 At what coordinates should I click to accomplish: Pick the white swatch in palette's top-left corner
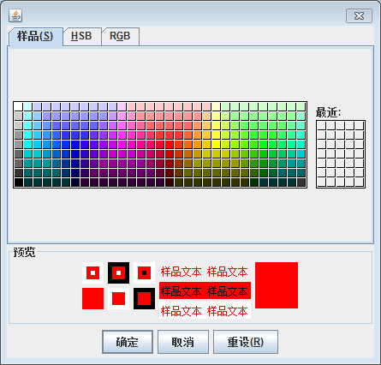click(19, 107)
